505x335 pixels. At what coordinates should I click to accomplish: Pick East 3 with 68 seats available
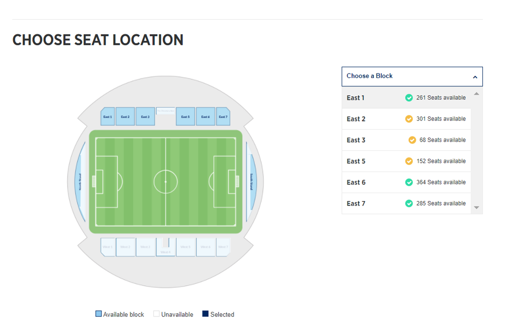[x=406, y=140]
